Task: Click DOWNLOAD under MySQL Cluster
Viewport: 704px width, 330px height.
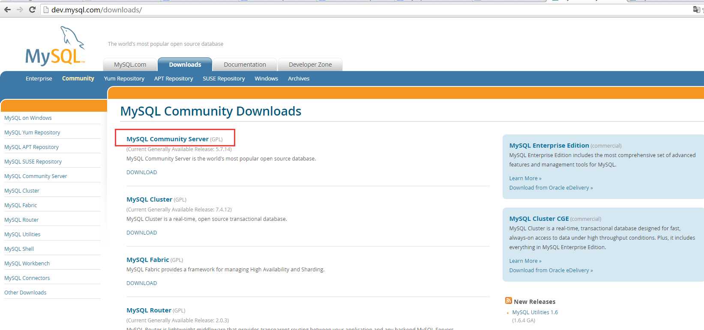Action: pos(142,232)
